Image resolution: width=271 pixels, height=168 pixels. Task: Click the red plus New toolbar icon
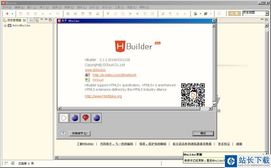[7, 14]
